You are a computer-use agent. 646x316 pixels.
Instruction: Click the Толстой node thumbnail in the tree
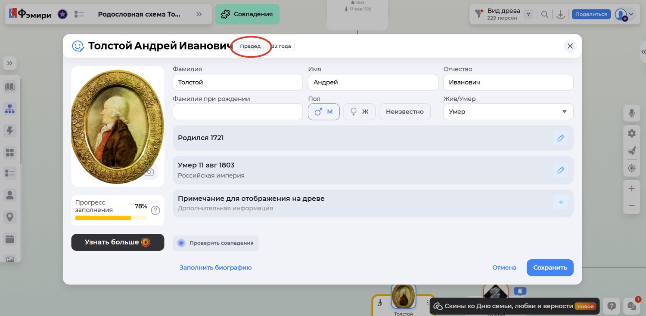point(404,297)
